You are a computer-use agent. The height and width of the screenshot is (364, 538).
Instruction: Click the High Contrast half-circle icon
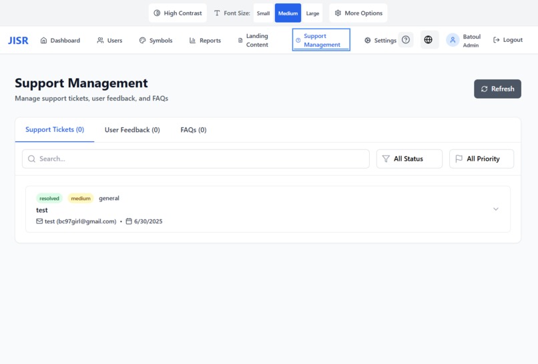pyautogui.click(x=157, y=13)
